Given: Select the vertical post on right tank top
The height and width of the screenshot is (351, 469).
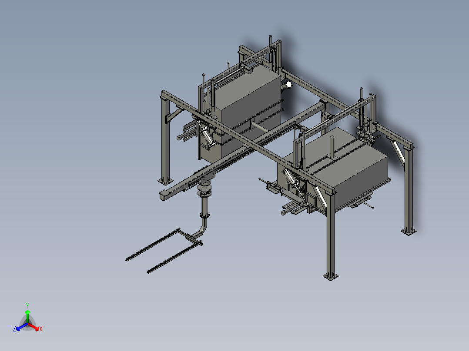Looking at the screenshot, I should pos(332,147).
